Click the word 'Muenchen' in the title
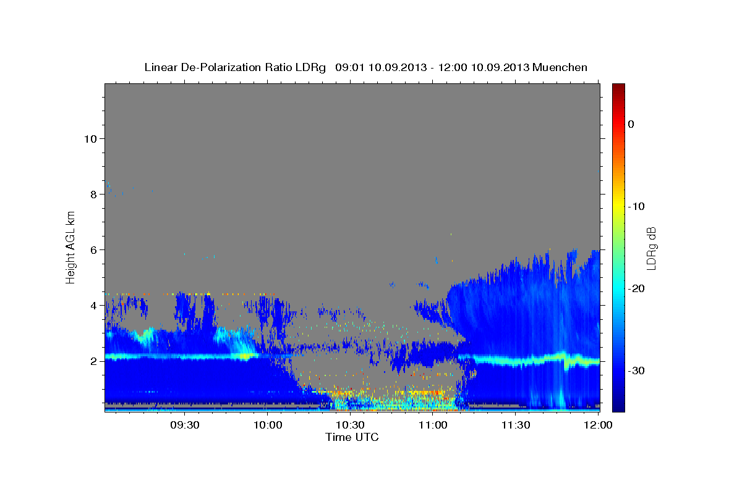742x494 pixels. pos(560,67)
